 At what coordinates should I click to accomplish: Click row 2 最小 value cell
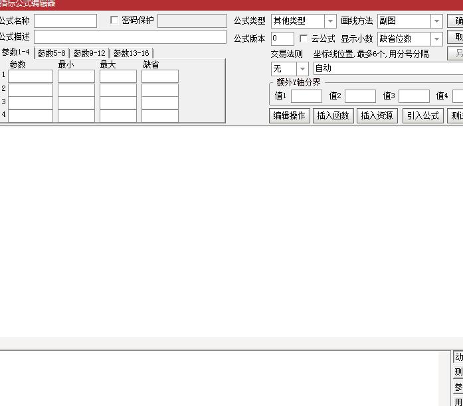tap(76, 90)
